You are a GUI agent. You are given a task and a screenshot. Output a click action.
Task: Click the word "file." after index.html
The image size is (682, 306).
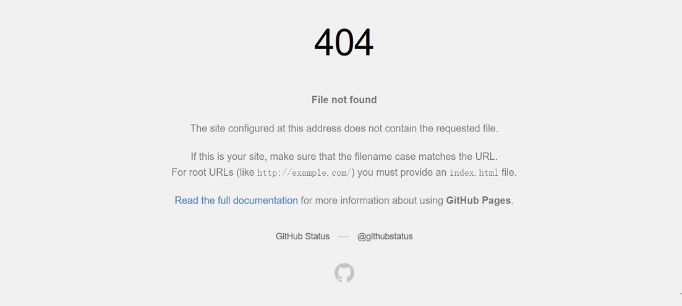[x=509, y=173]
